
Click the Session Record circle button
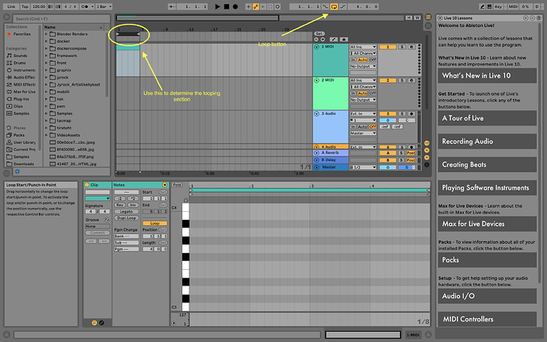277,6
